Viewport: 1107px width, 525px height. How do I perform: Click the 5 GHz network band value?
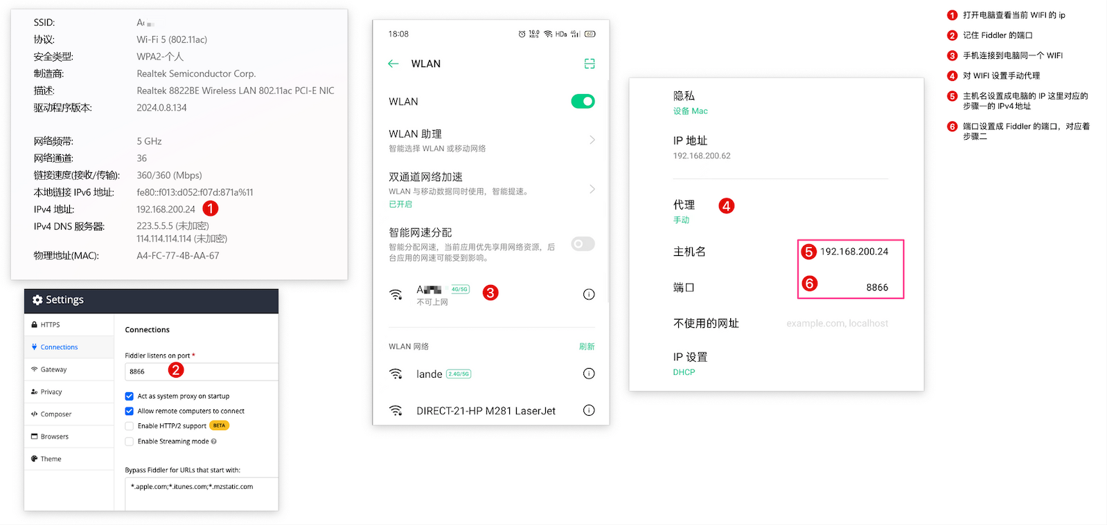pyautogui.click(x=149, y=141)
